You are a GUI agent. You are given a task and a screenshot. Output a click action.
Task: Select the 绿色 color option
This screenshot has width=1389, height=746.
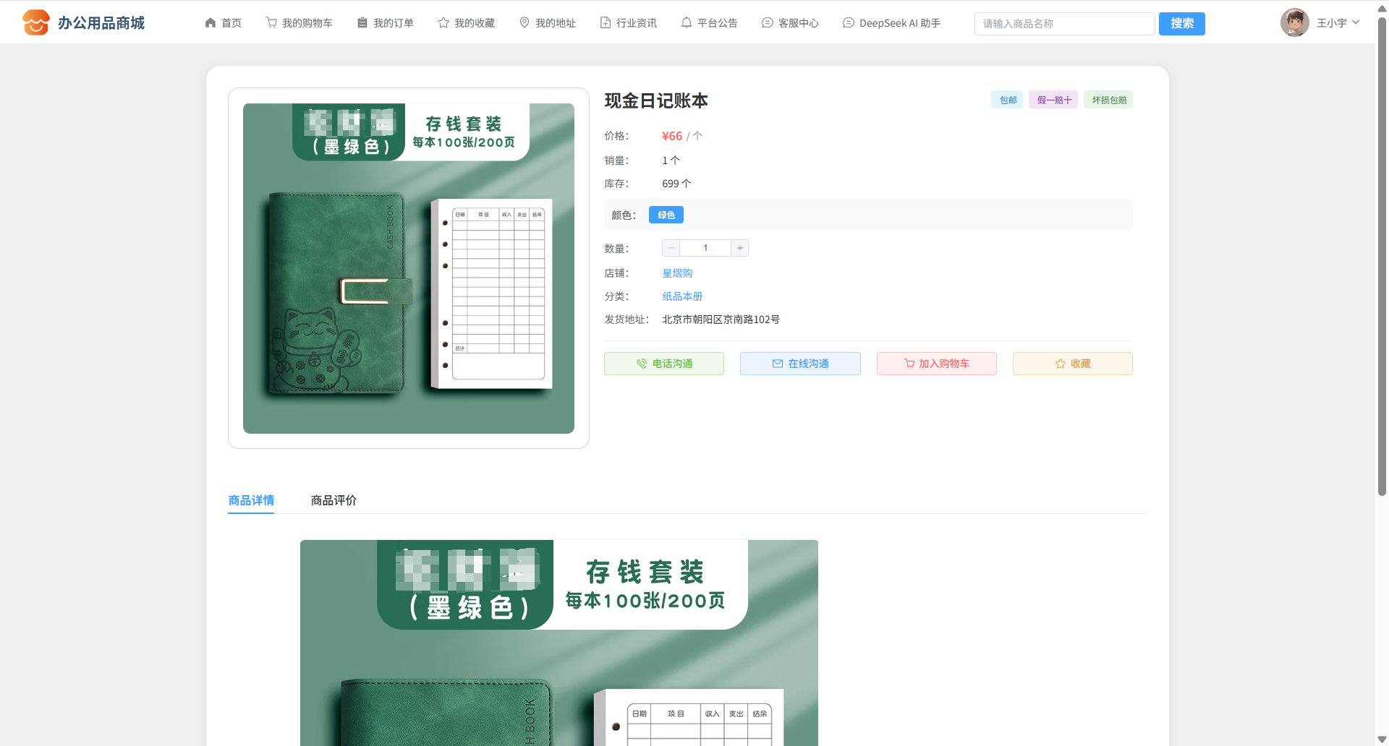[666, 215]
